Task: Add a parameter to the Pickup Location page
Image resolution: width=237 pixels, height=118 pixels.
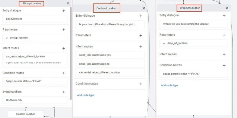Action: [64, 30]
